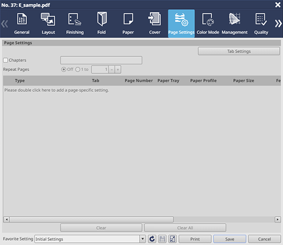Click the Tab Settings button
The image size is (283, 245).
239,51
